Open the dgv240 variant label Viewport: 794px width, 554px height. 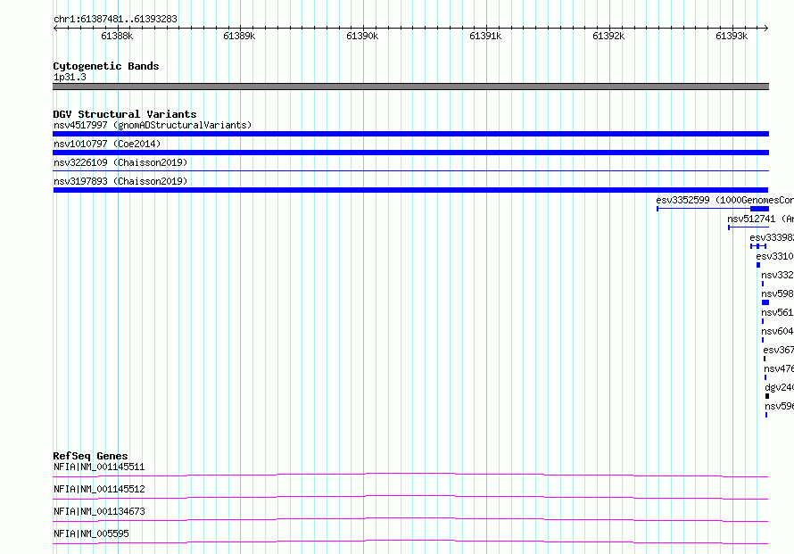[x=780, y=387]
